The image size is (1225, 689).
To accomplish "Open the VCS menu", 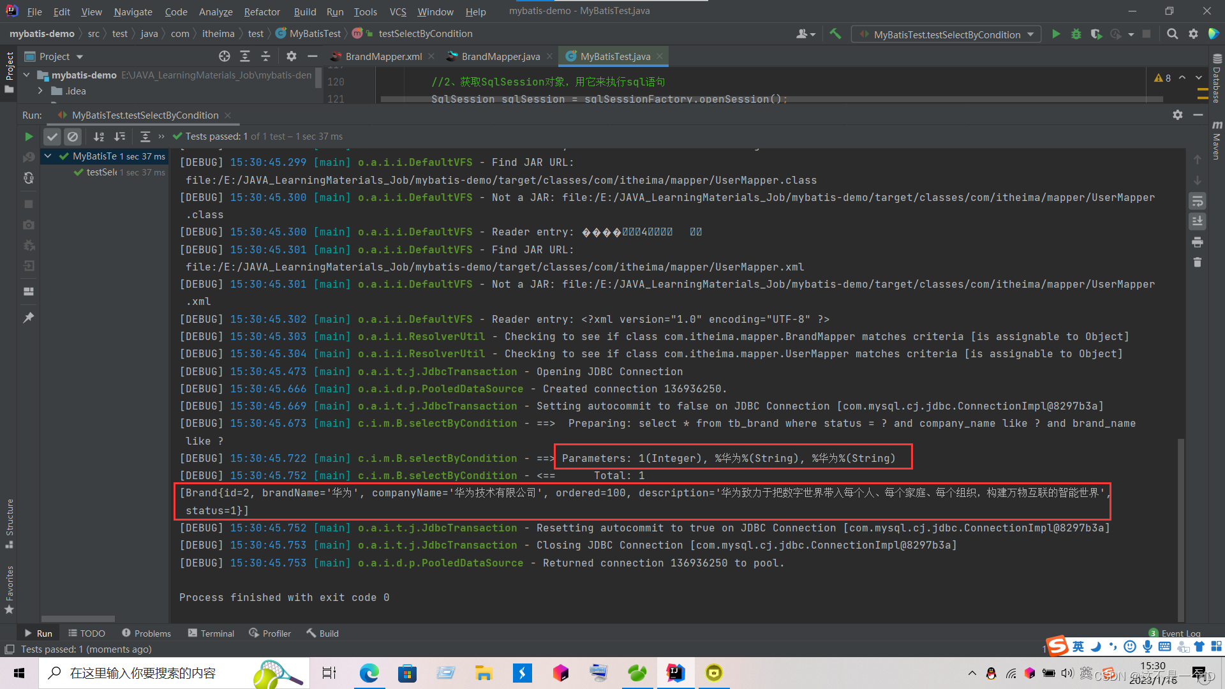I will (x=398, y=11).
